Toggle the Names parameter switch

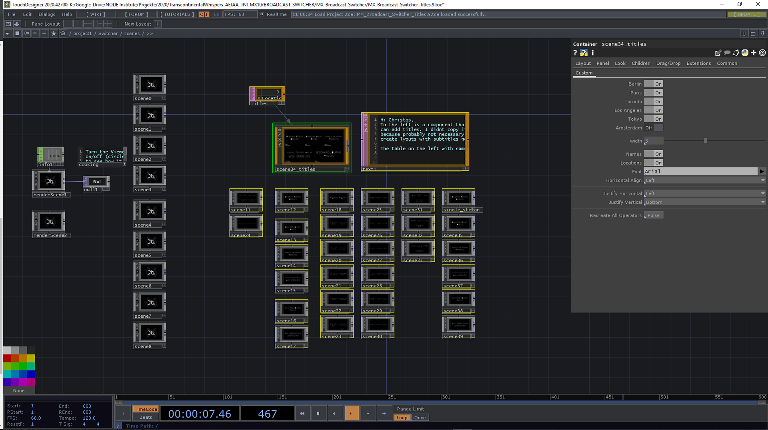(x=654, y=154)
